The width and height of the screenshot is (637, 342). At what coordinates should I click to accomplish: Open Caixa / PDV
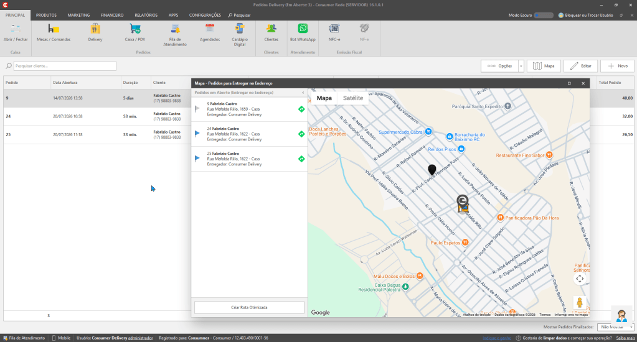click(x=135, y=32)
